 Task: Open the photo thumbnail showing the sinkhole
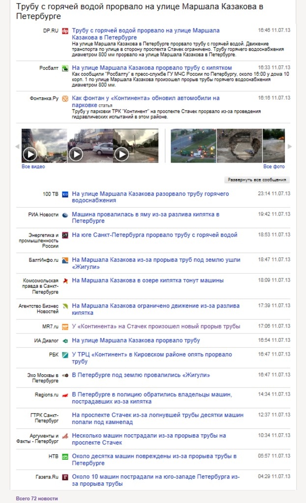239,145
